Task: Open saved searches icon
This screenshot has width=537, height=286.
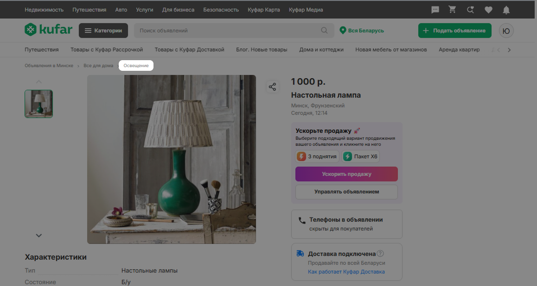Action: click(471, 10)
